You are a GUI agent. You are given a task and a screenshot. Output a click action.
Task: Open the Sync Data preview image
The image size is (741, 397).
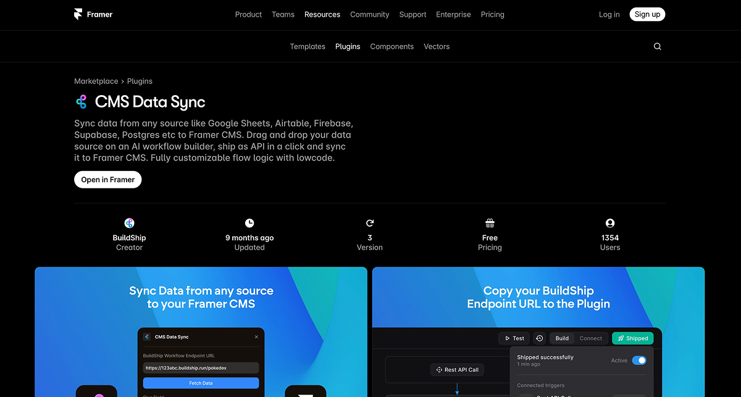coord(201,332)
